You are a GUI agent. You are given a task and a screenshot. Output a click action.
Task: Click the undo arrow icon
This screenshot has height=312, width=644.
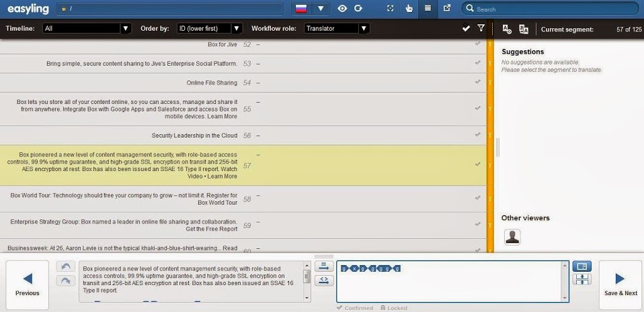[x=66, y=266]
